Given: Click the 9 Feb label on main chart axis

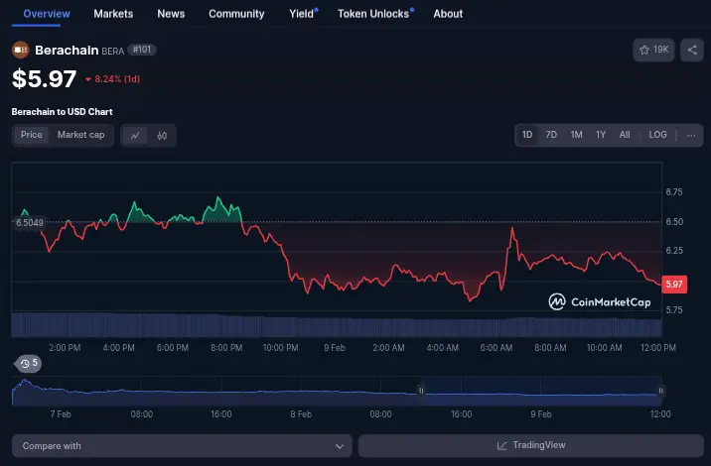Looking at the screenshot, I should 335,348.
